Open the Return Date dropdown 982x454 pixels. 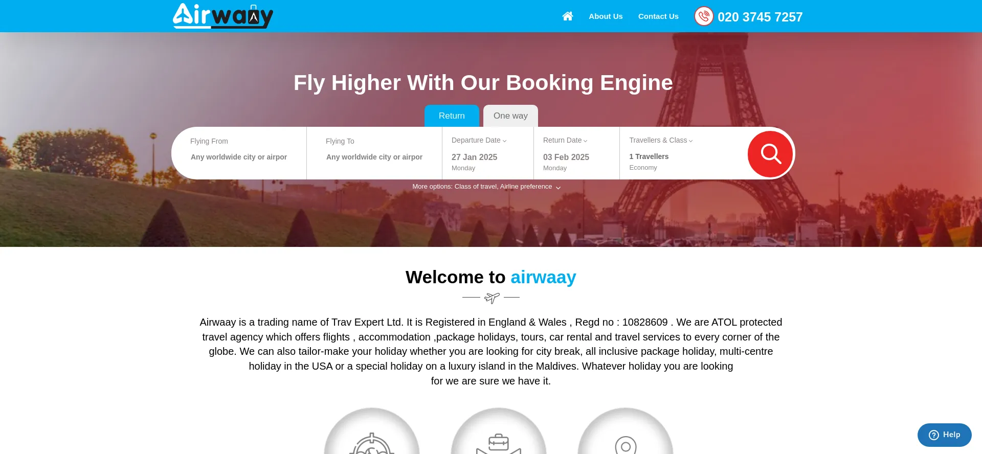(565, 140)
